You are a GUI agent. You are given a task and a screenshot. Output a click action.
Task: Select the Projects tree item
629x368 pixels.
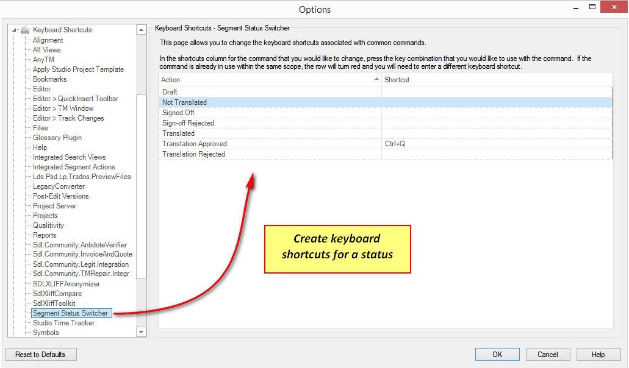point(45,216)
